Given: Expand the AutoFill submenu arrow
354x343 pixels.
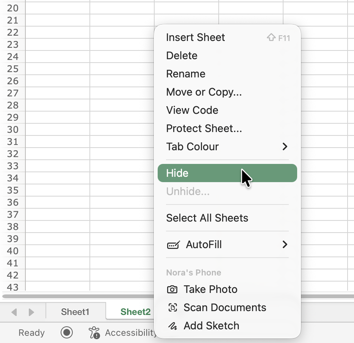Looking at the screenshot, I should (285, 245).
